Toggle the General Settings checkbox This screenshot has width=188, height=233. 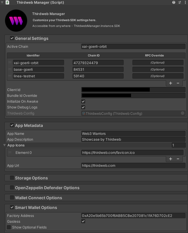click(x=12, y=38)
